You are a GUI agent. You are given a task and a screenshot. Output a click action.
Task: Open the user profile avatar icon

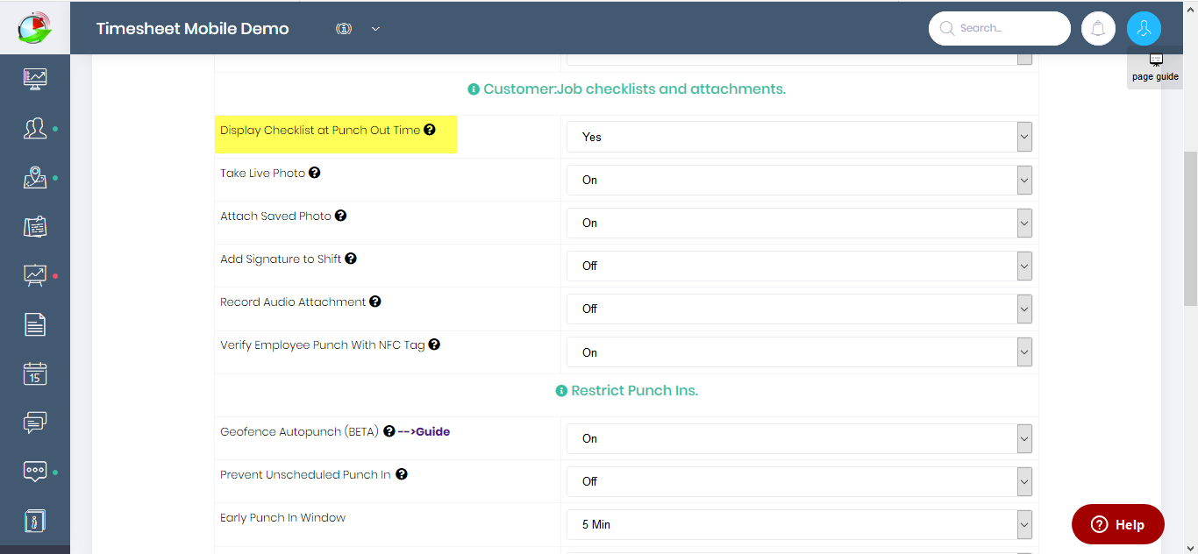click(x=1144, y=28)
